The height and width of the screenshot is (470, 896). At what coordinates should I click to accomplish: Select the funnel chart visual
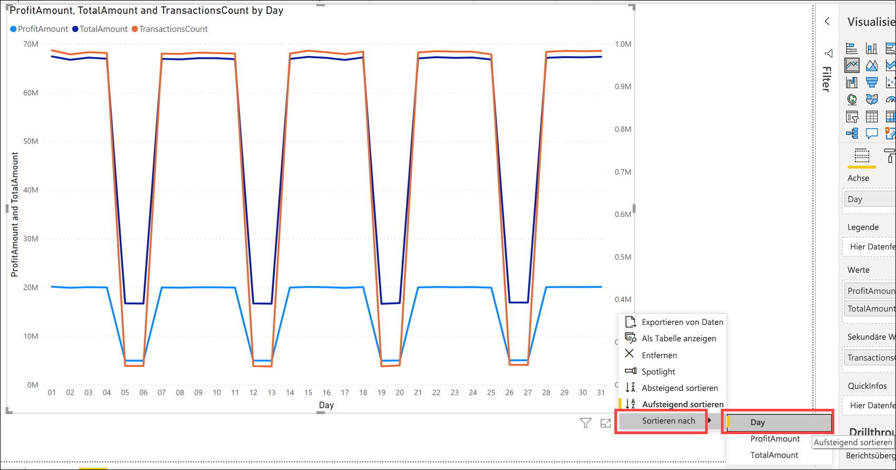[872, 82]
